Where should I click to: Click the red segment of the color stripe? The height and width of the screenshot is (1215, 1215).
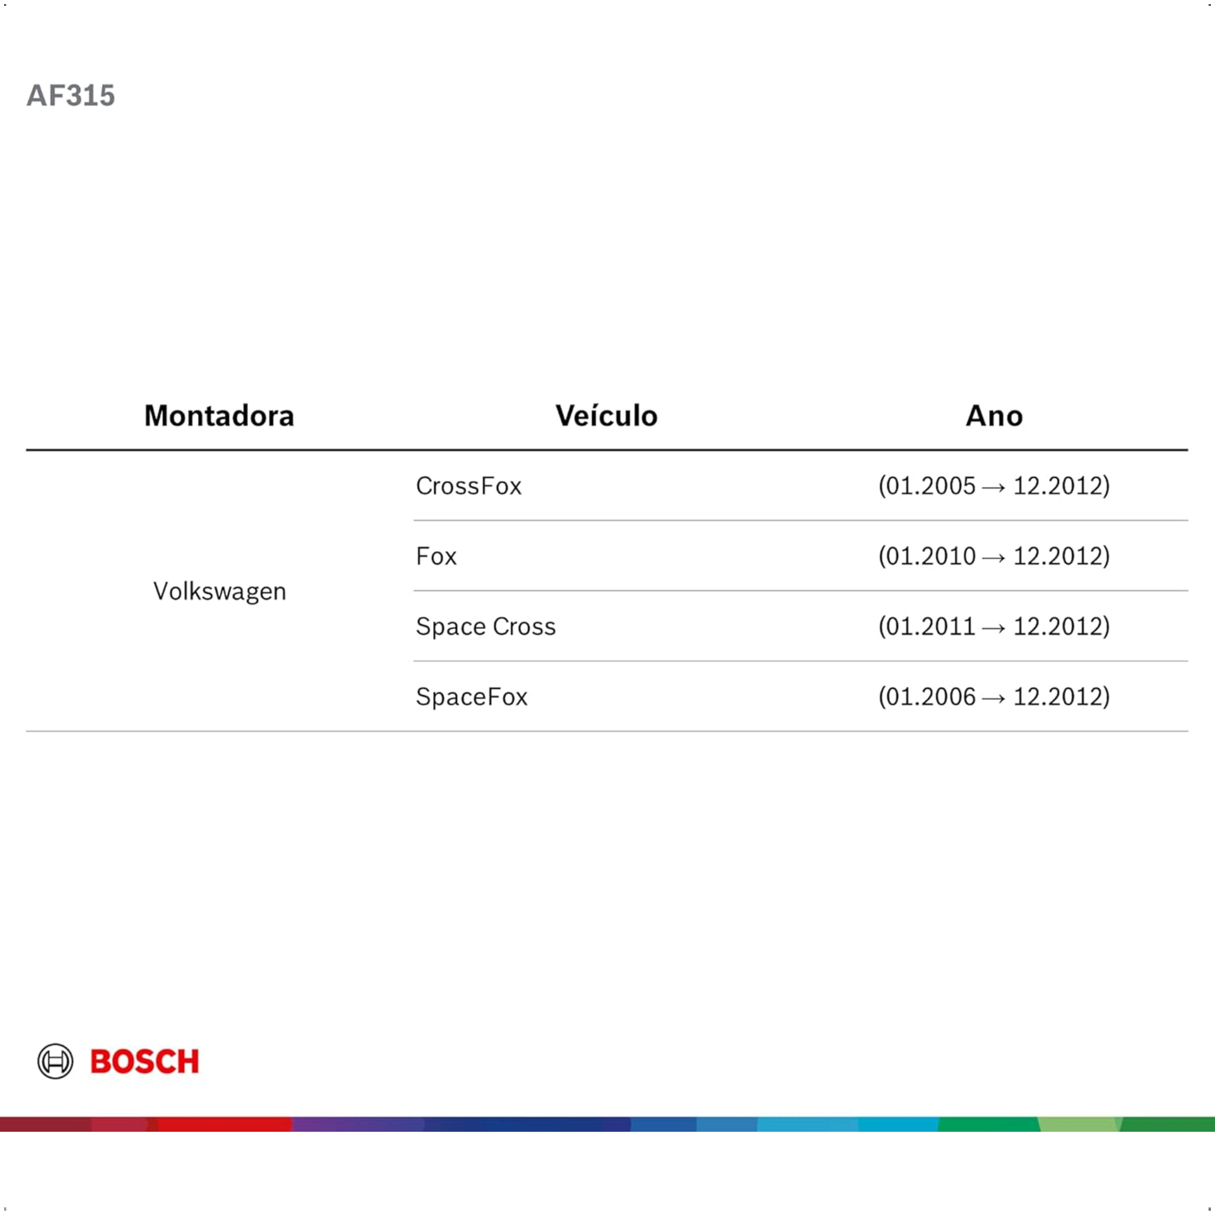pyautogui.click(x=225, y=1124)
